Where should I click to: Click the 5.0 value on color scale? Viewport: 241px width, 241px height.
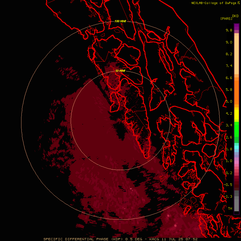tap(229, 101)
